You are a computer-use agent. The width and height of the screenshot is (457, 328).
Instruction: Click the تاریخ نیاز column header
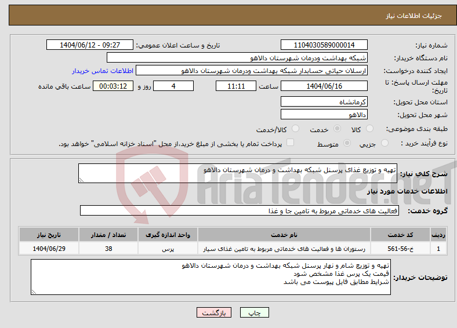click(x=49, y=235)
